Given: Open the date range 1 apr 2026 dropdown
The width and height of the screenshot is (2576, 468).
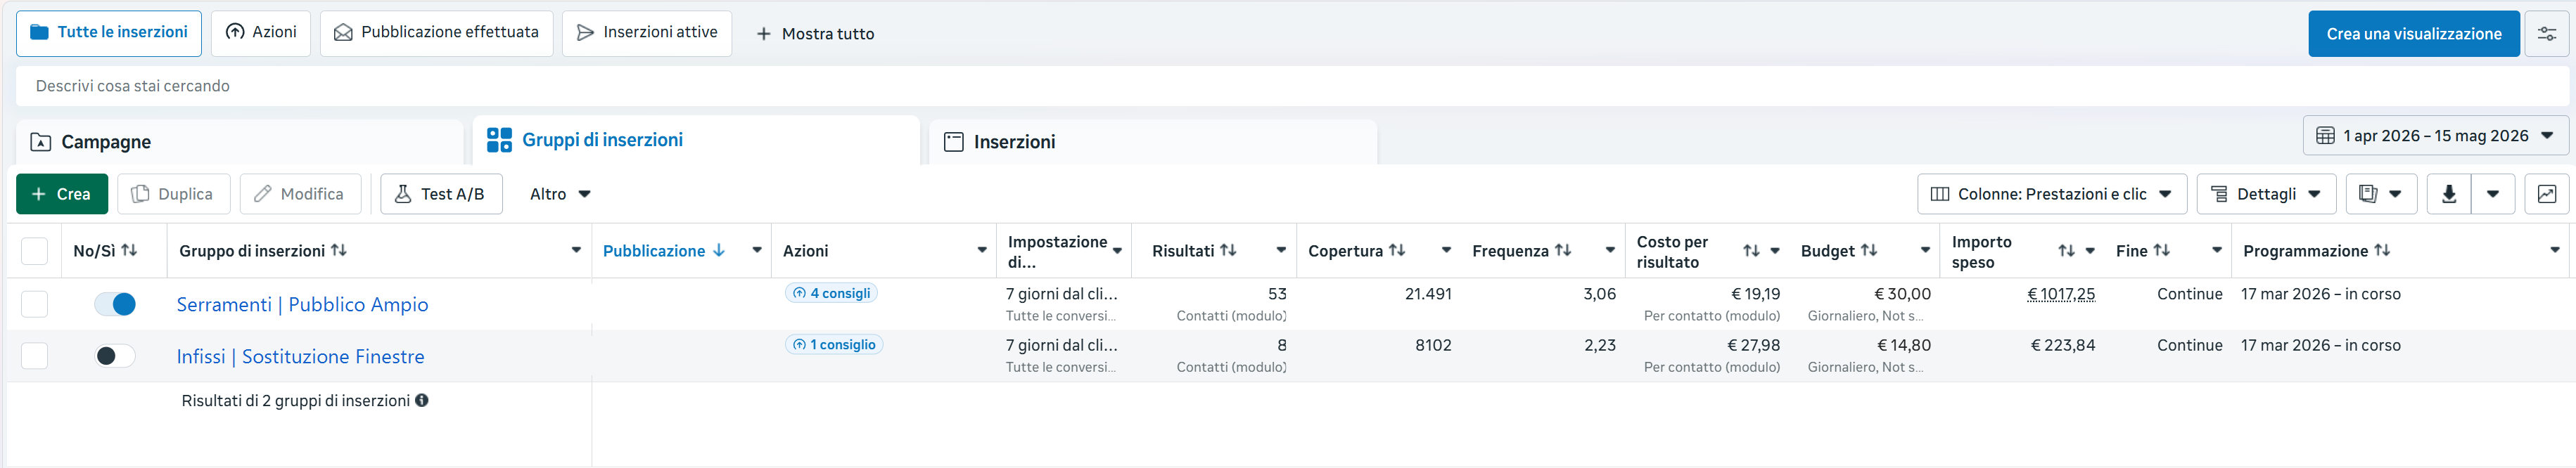Looking at the screenshot, I should tap(2435, 136).
